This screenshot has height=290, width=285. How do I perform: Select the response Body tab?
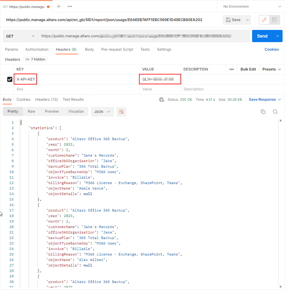coord(7,100)
